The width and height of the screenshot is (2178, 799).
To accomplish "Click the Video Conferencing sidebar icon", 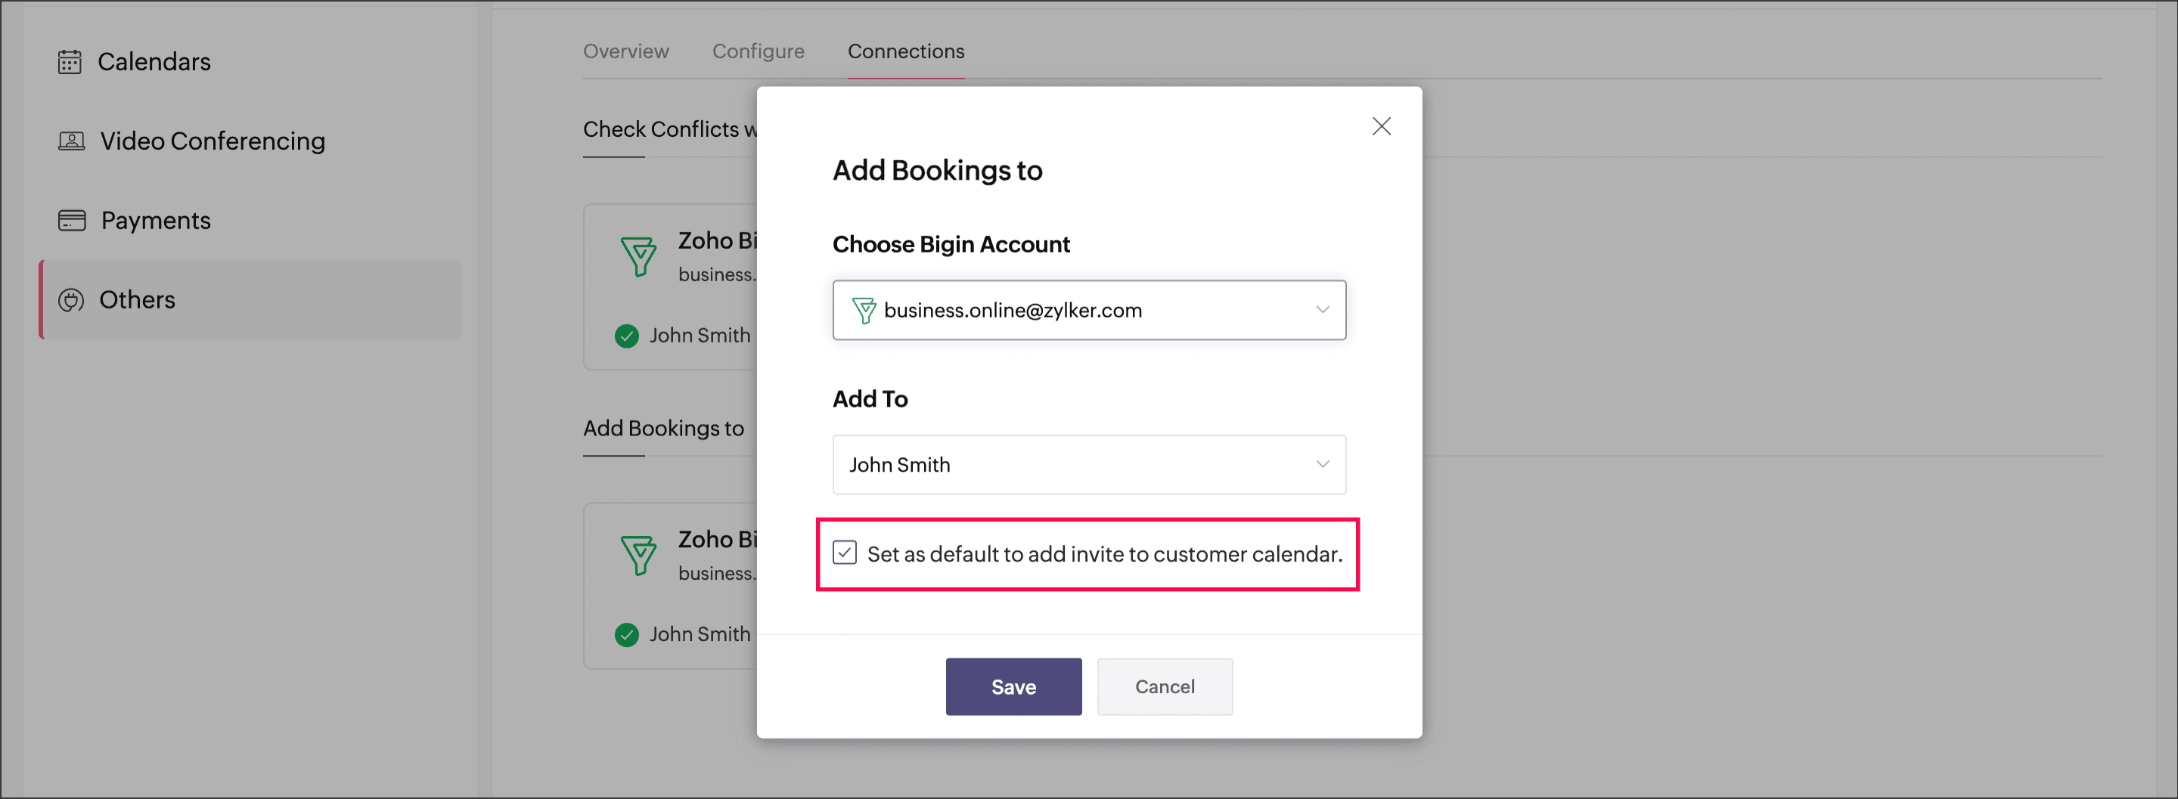I will 71,141.
